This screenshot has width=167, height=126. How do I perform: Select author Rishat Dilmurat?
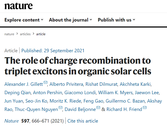[101, 84]
